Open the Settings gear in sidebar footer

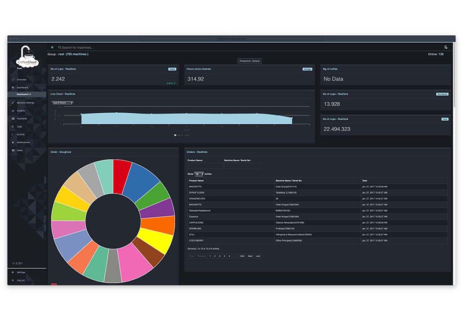click(x=13, y=272)
